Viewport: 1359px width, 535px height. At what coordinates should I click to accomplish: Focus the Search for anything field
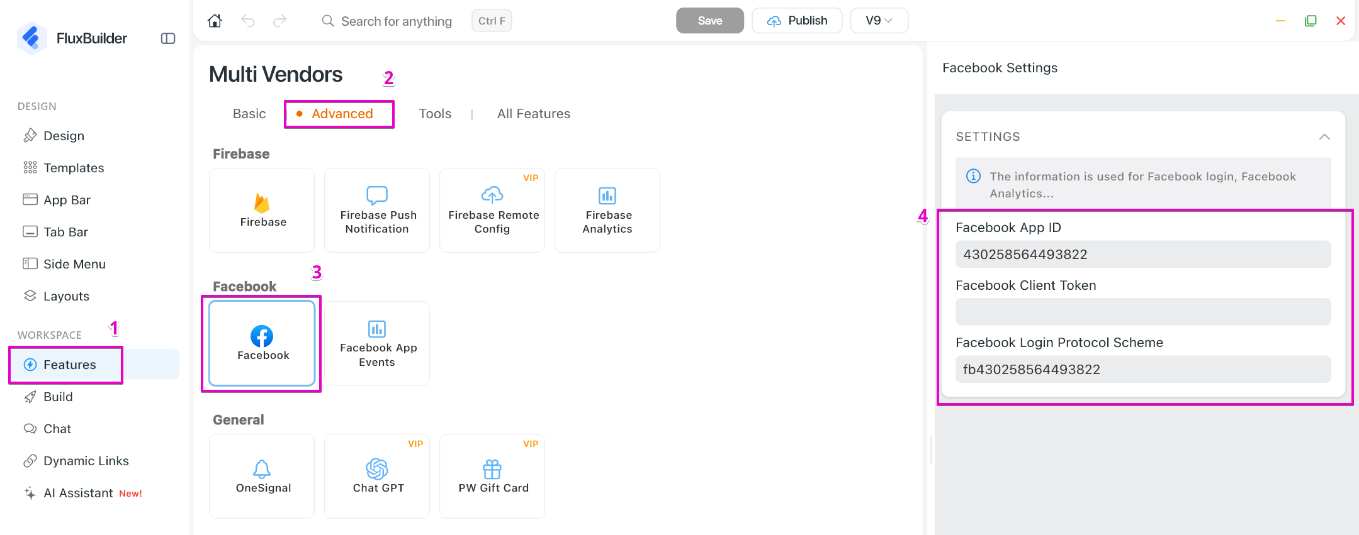396,21
